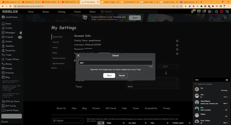Edit the password pencil icon
Viewport: 231px width, 125px height.
177,49
